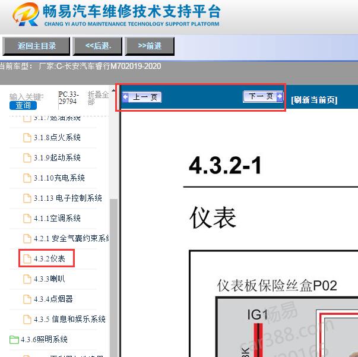
Task: Click the PC.33-29794 text
Action: 68,98
